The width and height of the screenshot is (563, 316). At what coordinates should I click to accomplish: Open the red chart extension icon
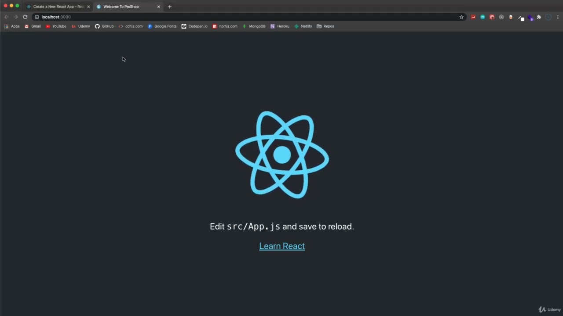[x=473, y=17]
